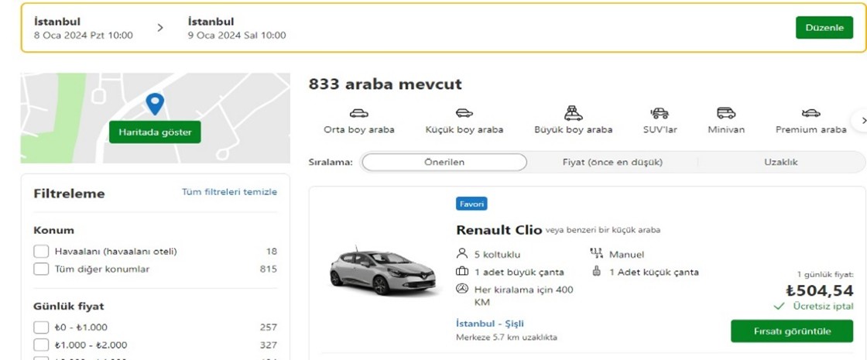Click the checkmark beside Ücretsiz iptal
The width and height of the screenshot is (867, 360).
(779, 306)
